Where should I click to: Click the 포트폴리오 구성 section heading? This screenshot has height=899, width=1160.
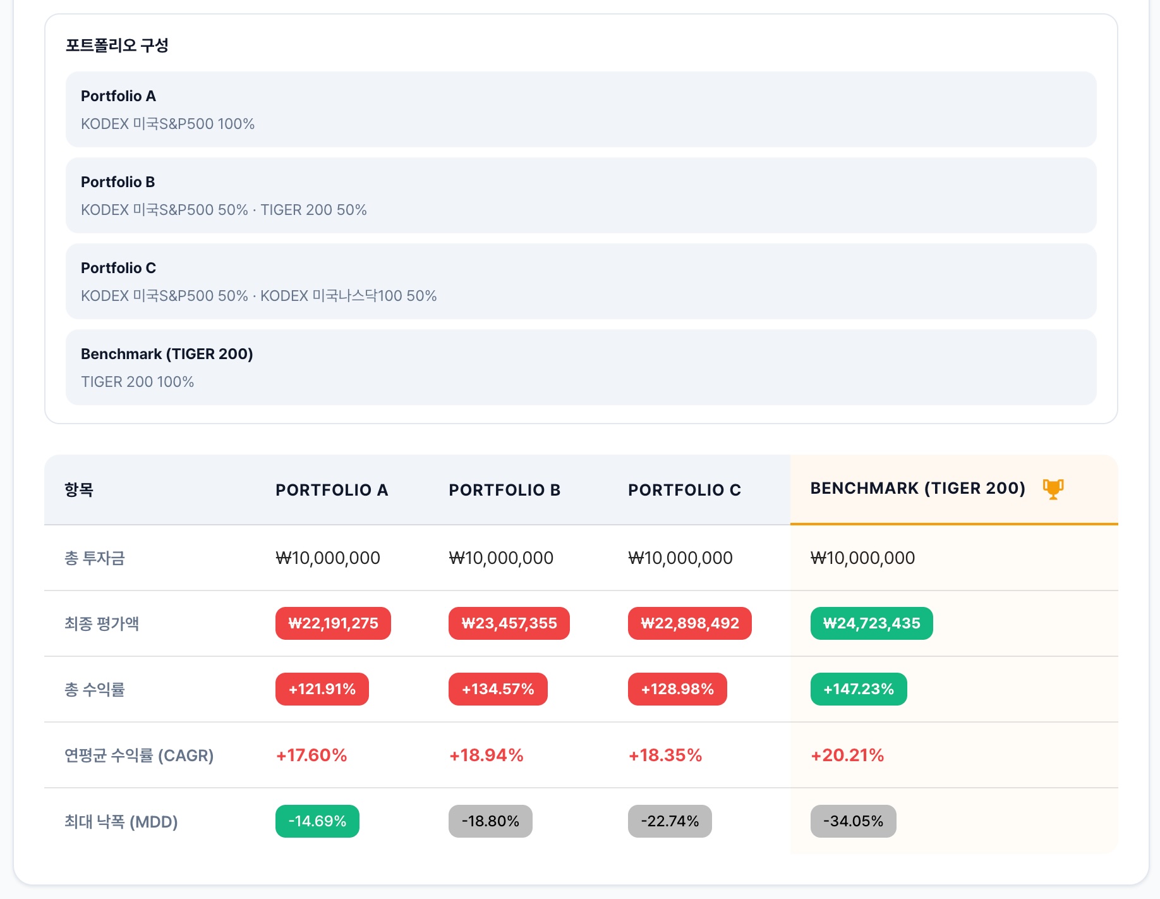pyautogui.click(x=117, y=46)
